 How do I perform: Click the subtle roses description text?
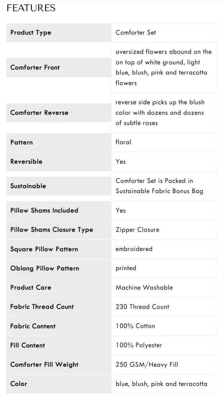point(160,112)
